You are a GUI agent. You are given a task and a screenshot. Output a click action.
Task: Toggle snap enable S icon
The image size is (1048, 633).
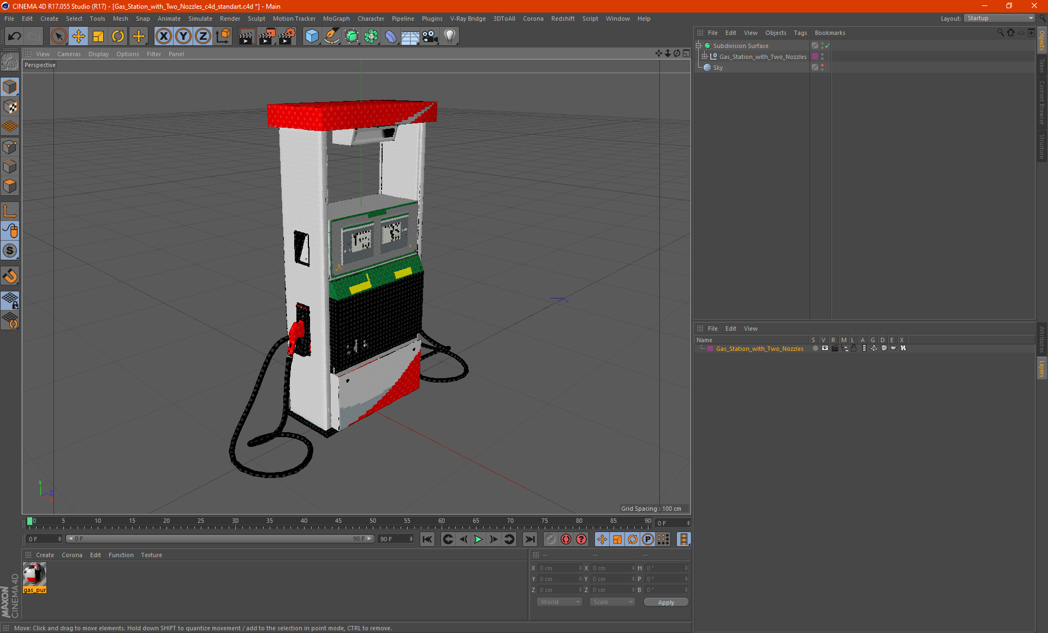click(10, 251)
